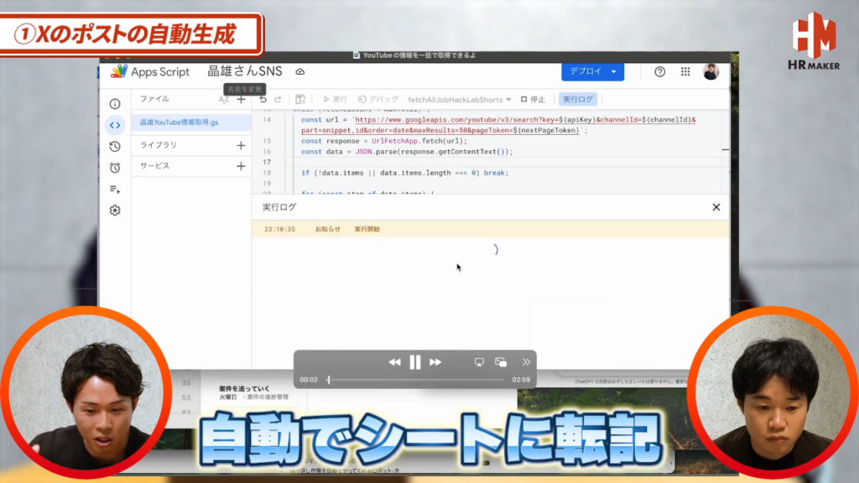Click the ライブラリ section label
The width and height of the screenshot is (859, 483).
[159, 145]
